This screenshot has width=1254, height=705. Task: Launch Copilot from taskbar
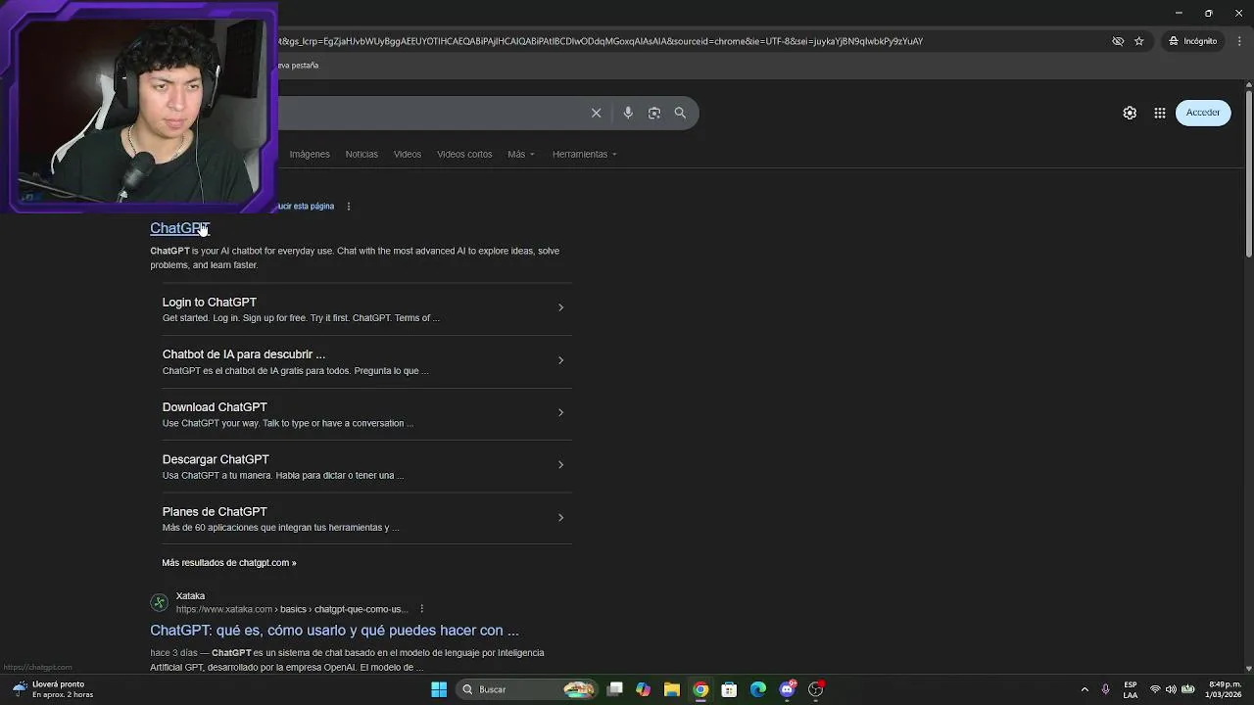click(644, 689)
